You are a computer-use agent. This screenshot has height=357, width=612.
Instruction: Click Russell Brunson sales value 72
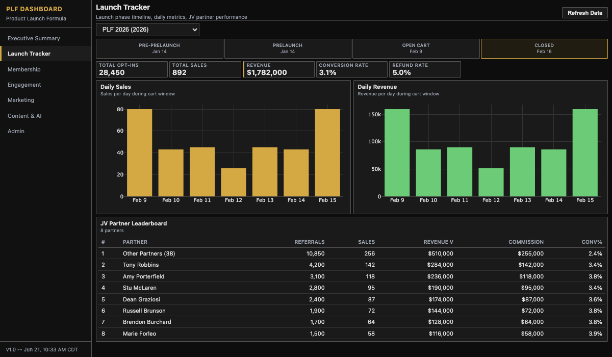(x=371, y=311)
